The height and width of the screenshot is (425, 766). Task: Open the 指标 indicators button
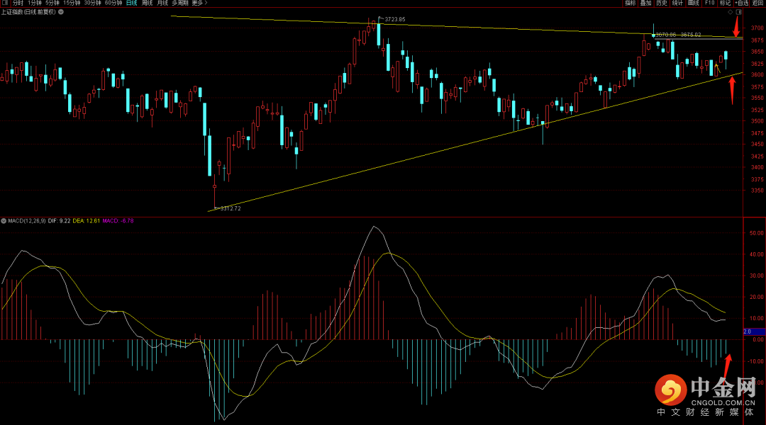tap(630, 4)
